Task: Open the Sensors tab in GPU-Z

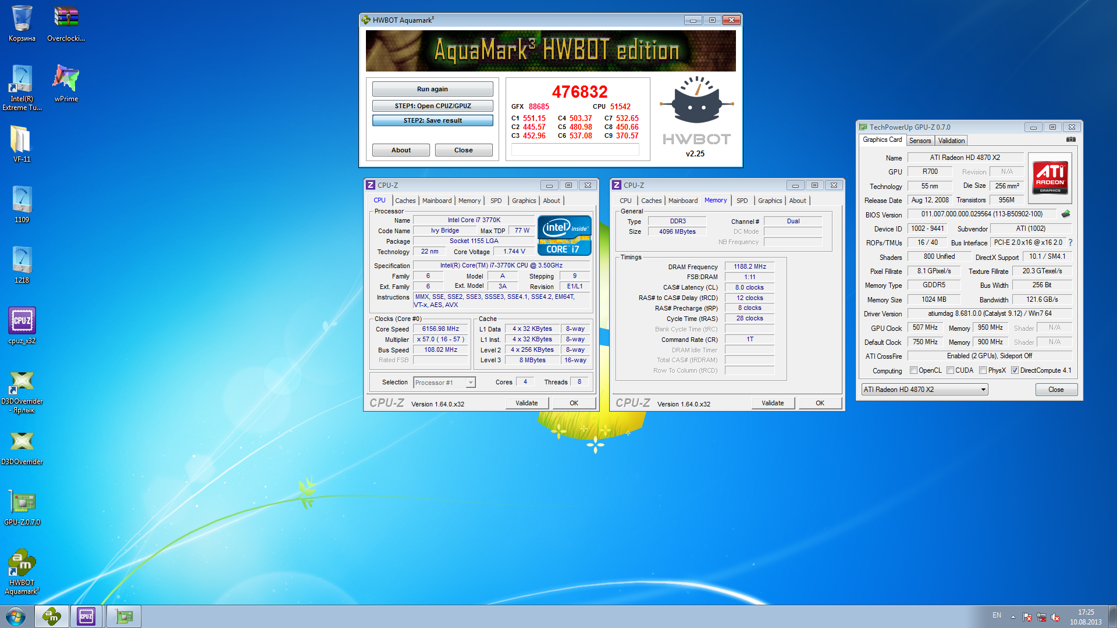Action: coord(920,141)
